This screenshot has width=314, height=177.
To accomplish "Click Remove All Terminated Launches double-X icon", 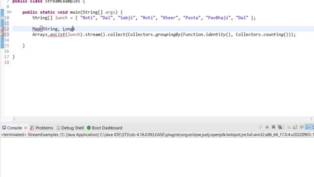I will click(x=280, y=127).
